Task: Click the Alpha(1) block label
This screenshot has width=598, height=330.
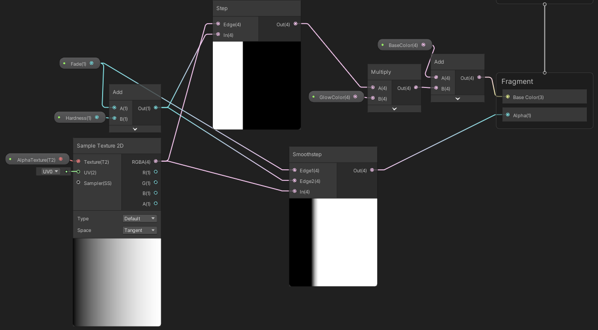Action: coord(522,115)
